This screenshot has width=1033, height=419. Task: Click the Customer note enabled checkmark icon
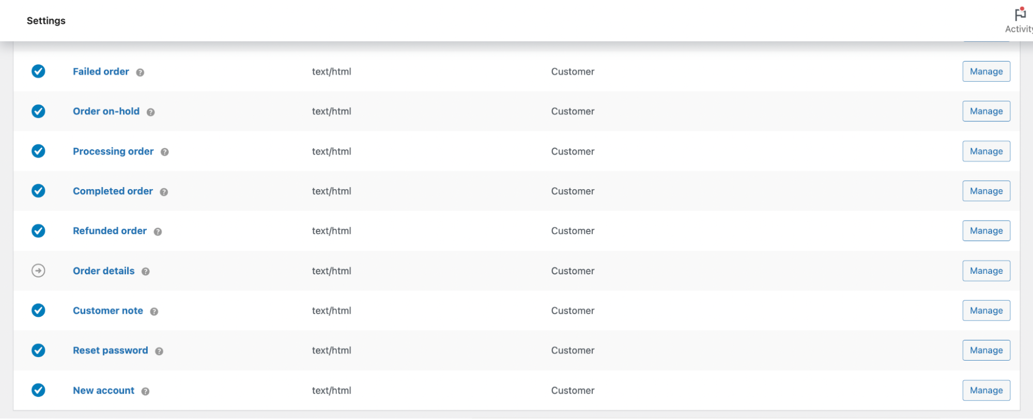(x=38, y=310)
